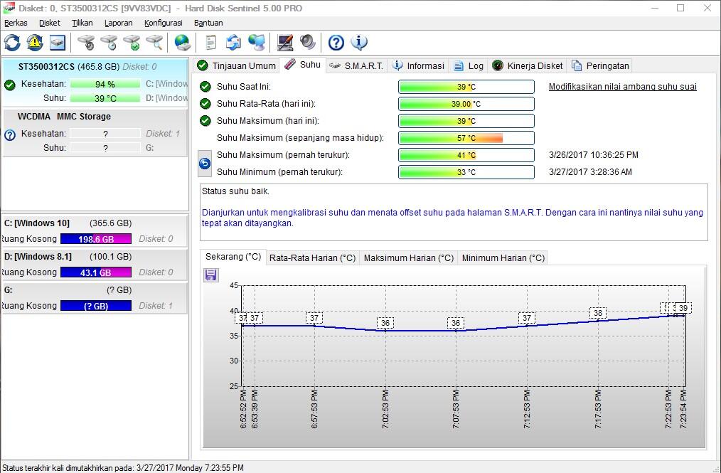721x473 pixels.
Task: Click the measured minimum 33 °C gauge
Action: (x=466, y=172)
